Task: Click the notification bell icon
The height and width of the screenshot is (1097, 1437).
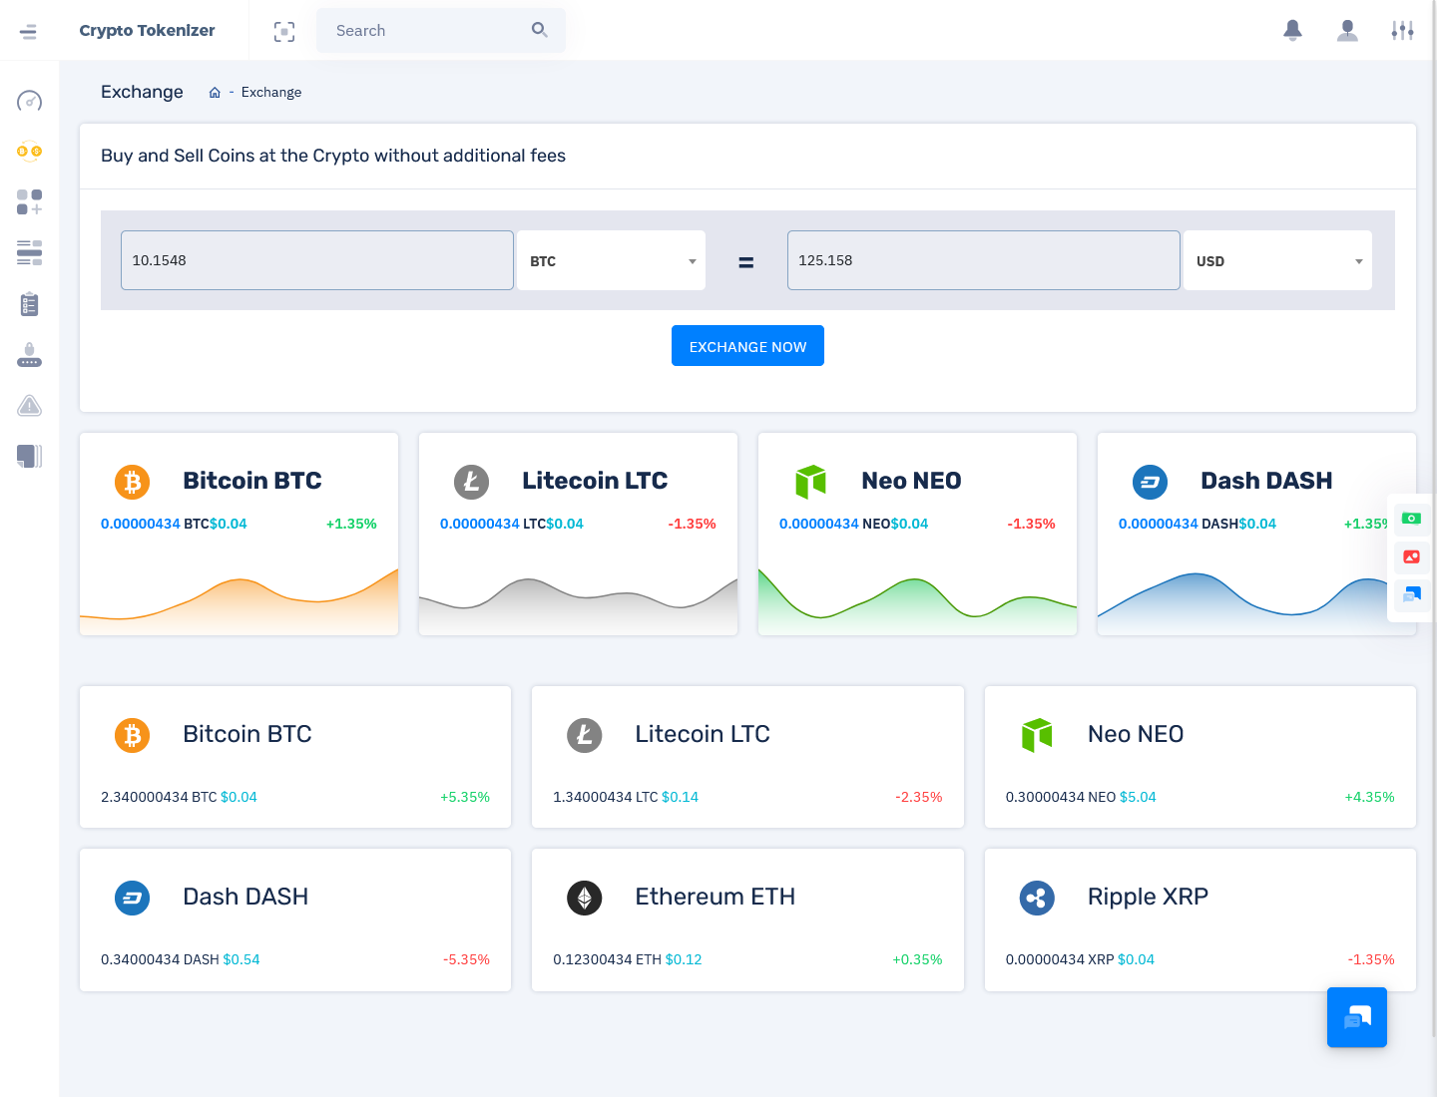Action: (x=1292, y=31)
